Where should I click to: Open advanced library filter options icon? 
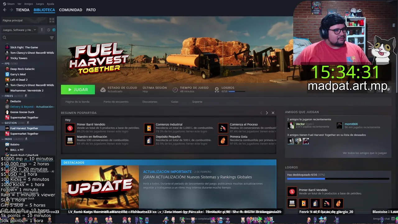[x=52, y=38]
